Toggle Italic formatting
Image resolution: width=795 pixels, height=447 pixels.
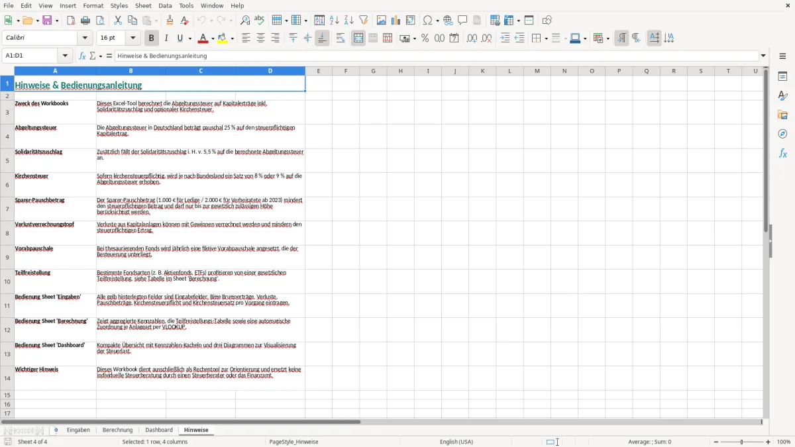pyautogui.click(x=166, y=38)
